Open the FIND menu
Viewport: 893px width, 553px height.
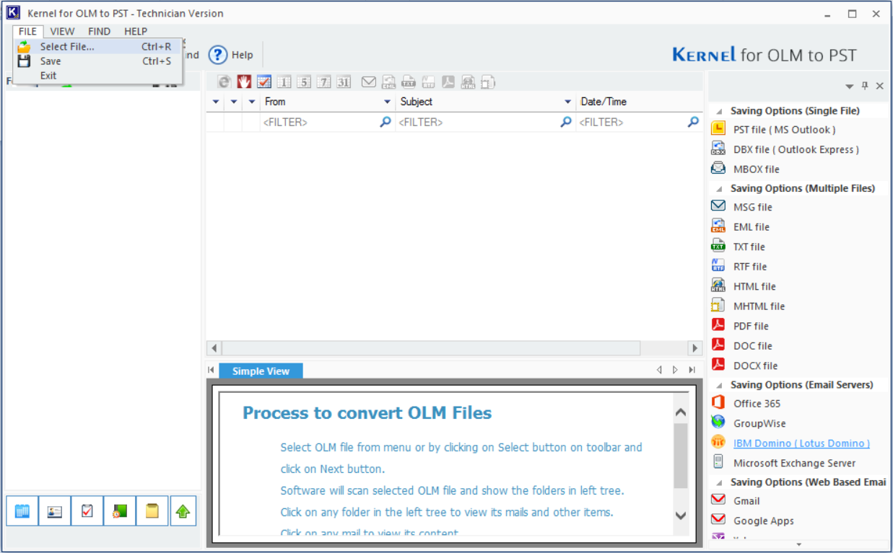[x=99, y=31]
